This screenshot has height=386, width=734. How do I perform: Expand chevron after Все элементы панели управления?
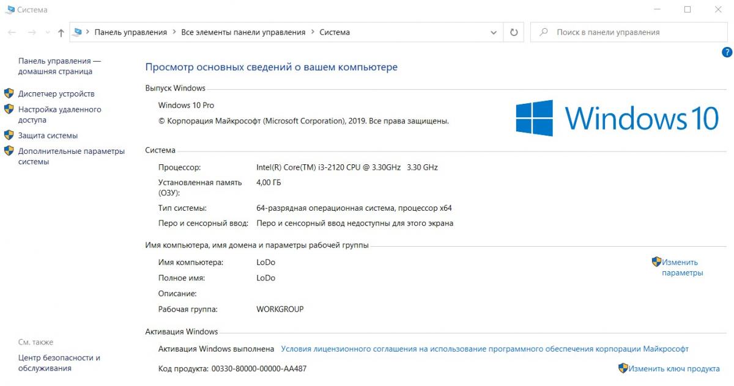click(x=313, y=32)
